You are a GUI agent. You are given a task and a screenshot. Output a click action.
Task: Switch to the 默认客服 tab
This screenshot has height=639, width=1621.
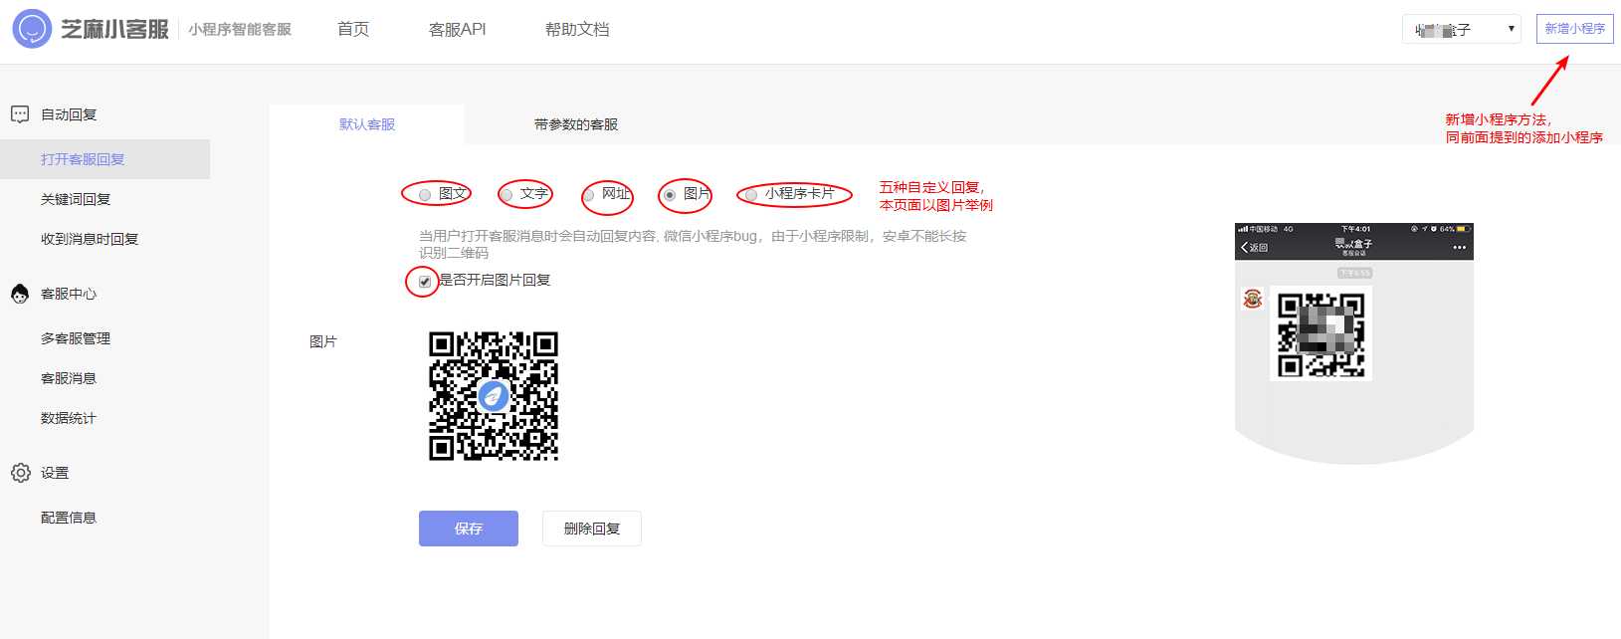[x=367, y=124]
